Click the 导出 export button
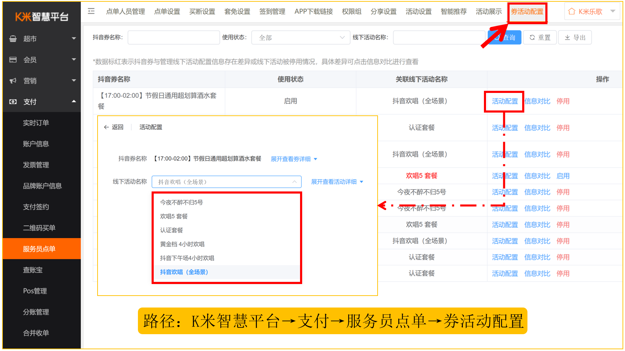 [575, 38]
